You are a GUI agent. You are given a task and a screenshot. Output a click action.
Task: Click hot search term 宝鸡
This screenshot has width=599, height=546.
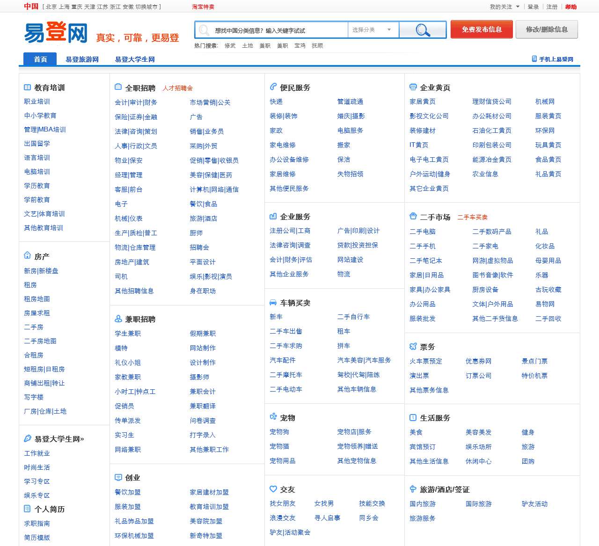click(x=300, y=46)
